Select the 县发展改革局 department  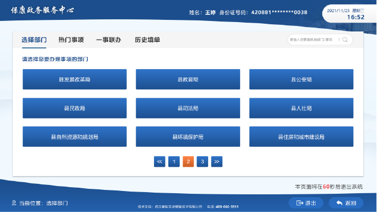75,79
